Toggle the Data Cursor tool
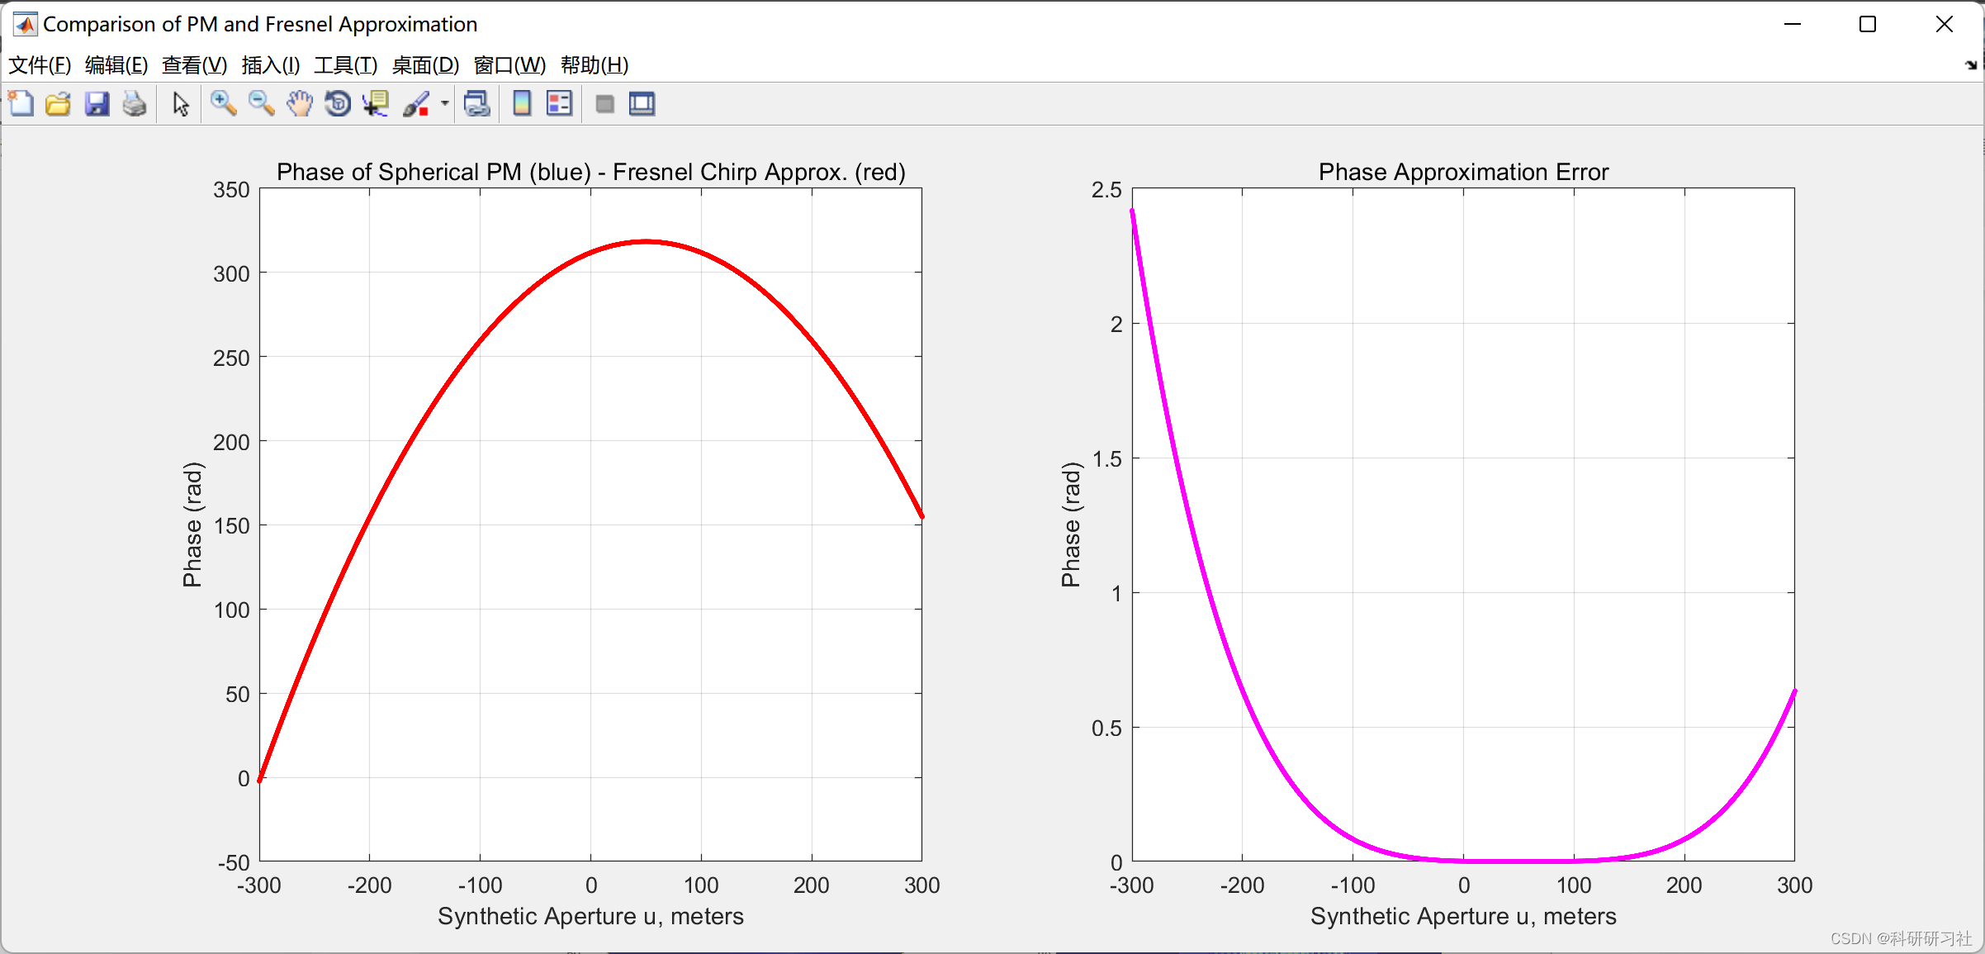 point(376,104)
